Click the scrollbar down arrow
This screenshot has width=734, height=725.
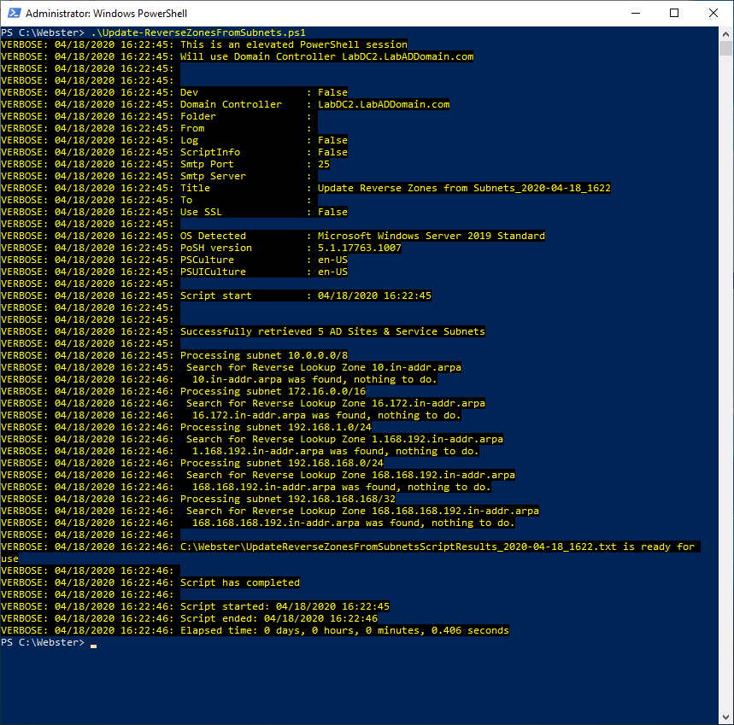725,717
